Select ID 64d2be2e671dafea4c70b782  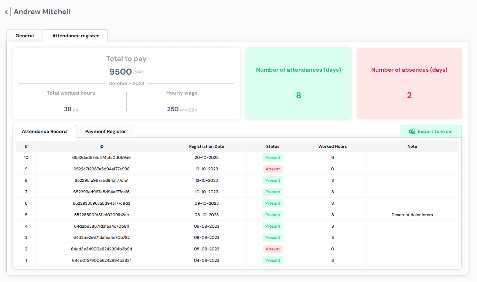[102, 238]
